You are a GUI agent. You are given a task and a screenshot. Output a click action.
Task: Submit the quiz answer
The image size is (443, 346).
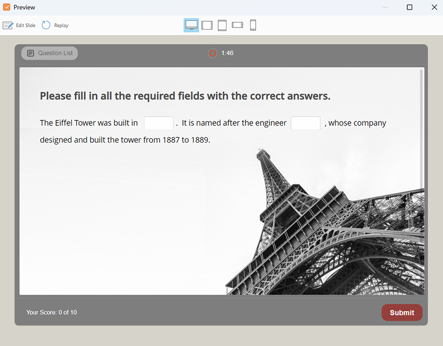[402, 312]
